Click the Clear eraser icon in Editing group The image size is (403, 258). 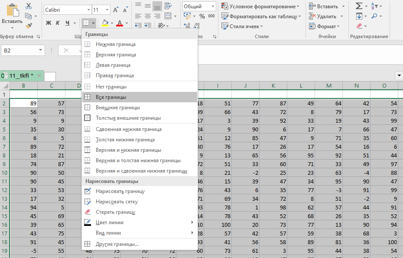(x=359, y=26)
